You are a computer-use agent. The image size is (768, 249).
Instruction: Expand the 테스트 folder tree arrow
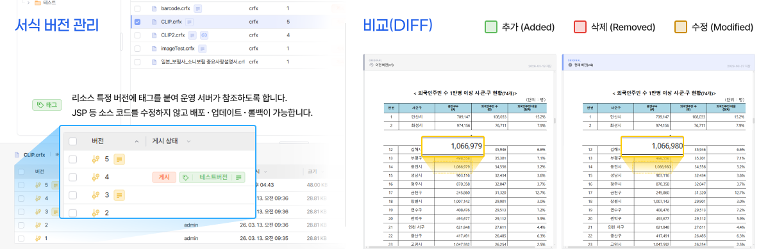click(x=28, y=3)
